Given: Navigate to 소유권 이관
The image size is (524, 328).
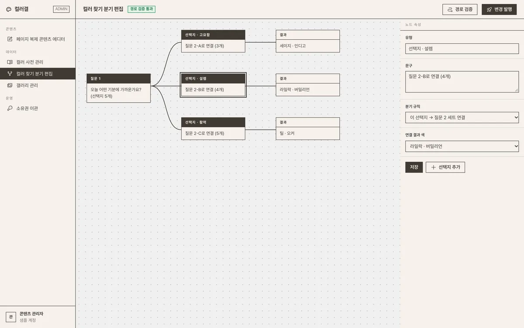Looking at the screenshot, I should pos(38,108).
